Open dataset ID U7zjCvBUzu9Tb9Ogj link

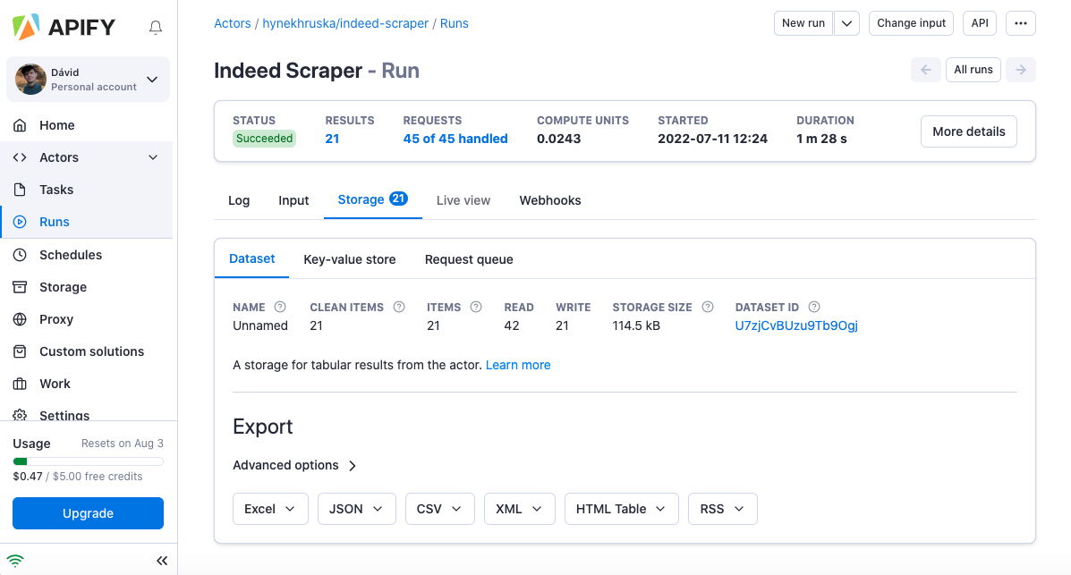click(x=796, y=326)
